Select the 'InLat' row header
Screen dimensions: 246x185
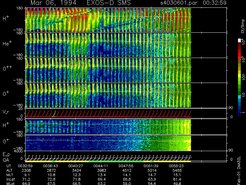(x=10, y=179)
